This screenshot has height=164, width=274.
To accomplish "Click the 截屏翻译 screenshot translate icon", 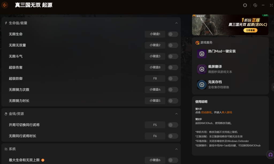I will click(202, 69).
